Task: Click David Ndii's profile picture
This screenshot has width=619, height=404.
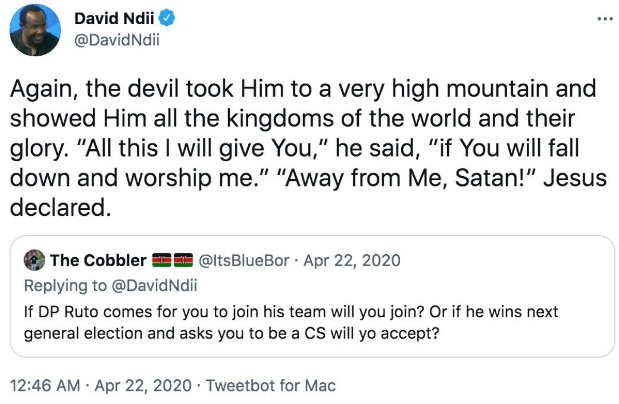Action: pyautogui.click(x=35, y=30)
